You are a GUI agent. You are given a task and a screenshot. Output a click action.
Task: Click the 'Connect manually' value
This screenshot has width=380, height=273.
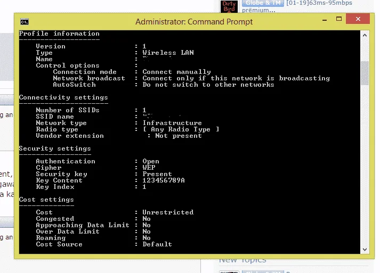point(176,72)
